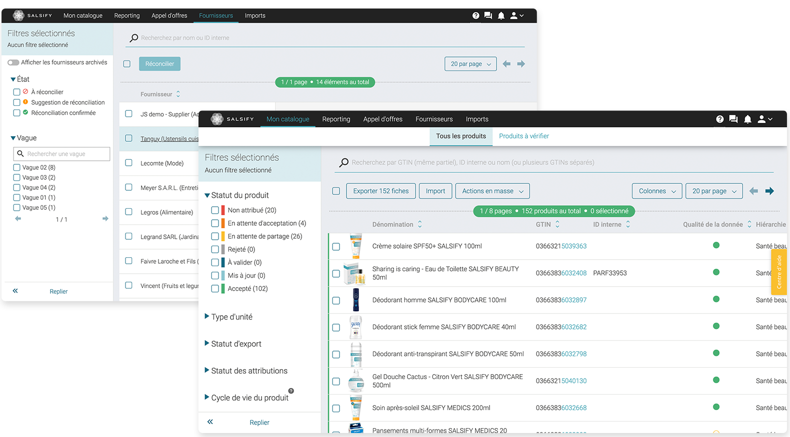Check the À réconcilier filter

[x=16, y=92]
